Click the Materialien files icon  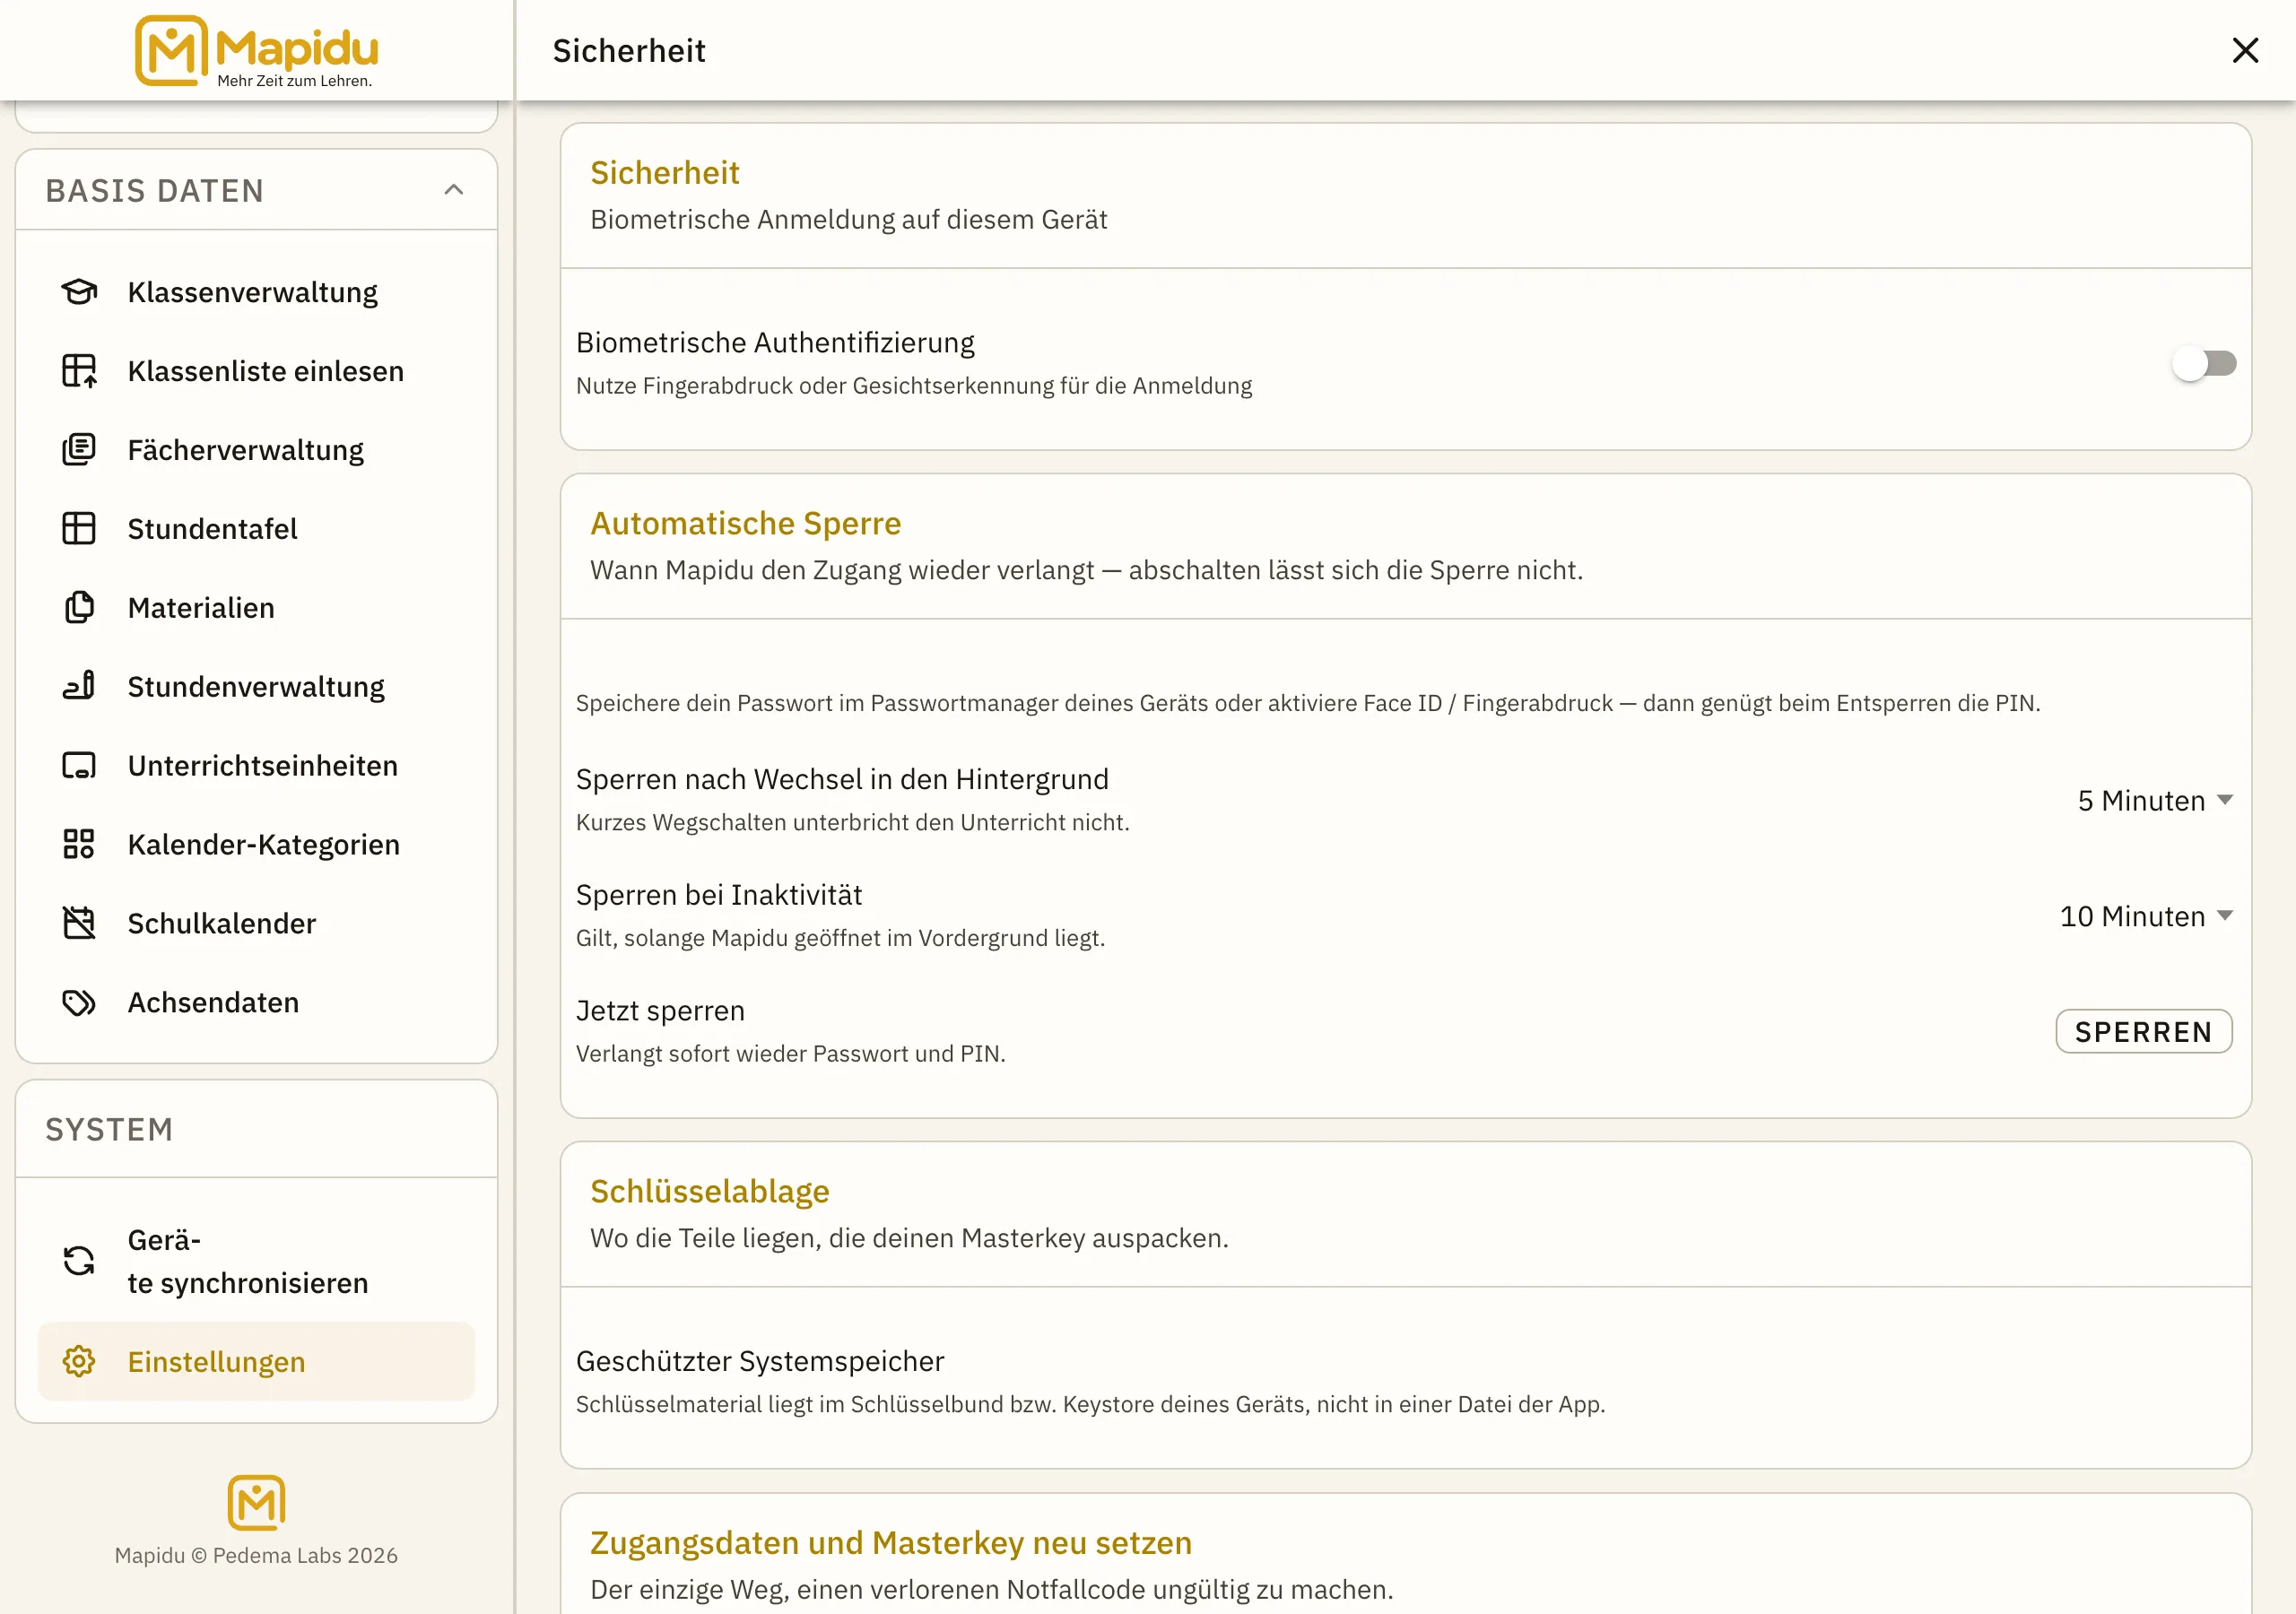pos(79,607)
